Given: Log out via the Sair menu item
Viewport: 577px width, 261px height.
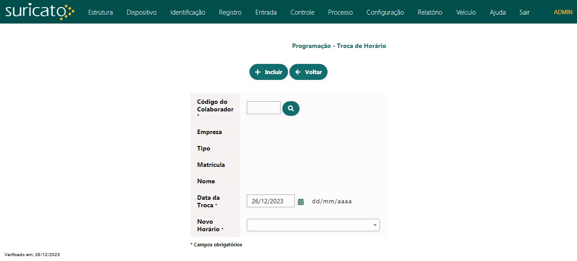Looking at the screenshot, I should click(x=525, y=12).
